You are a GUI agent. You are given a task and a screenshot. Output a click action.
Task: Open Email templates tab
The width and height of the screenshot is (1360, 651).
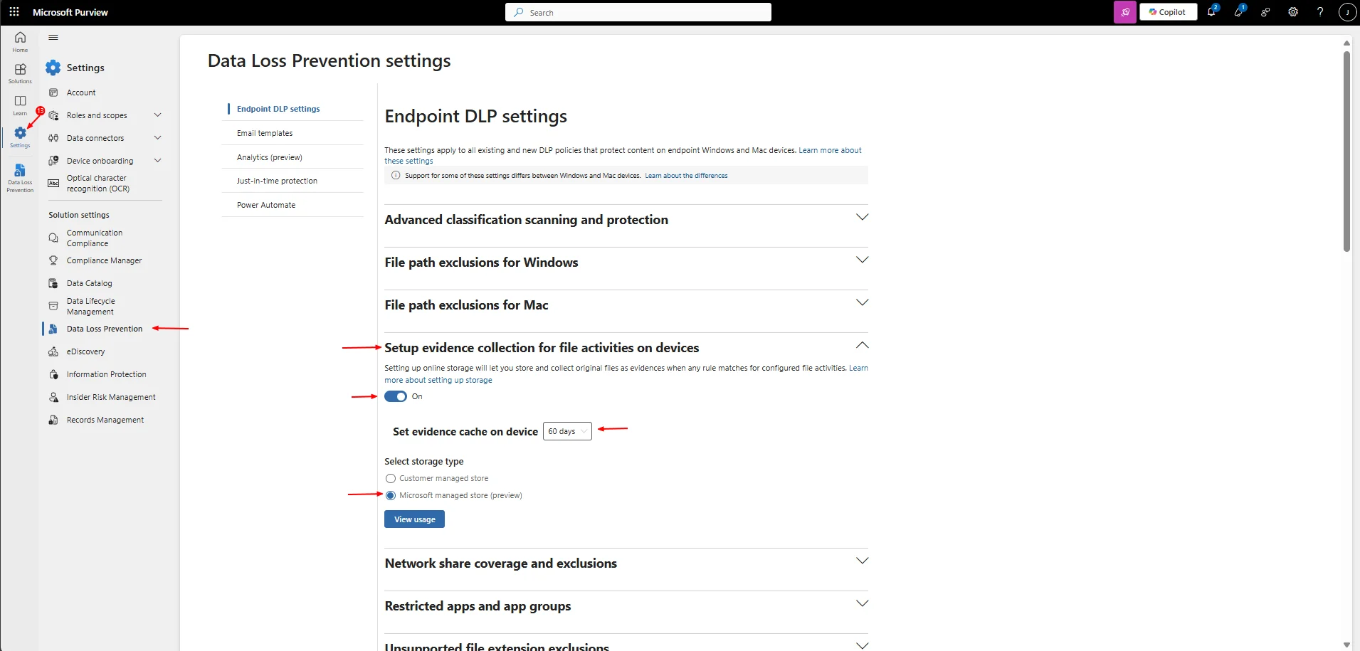(x=265, y=133)
